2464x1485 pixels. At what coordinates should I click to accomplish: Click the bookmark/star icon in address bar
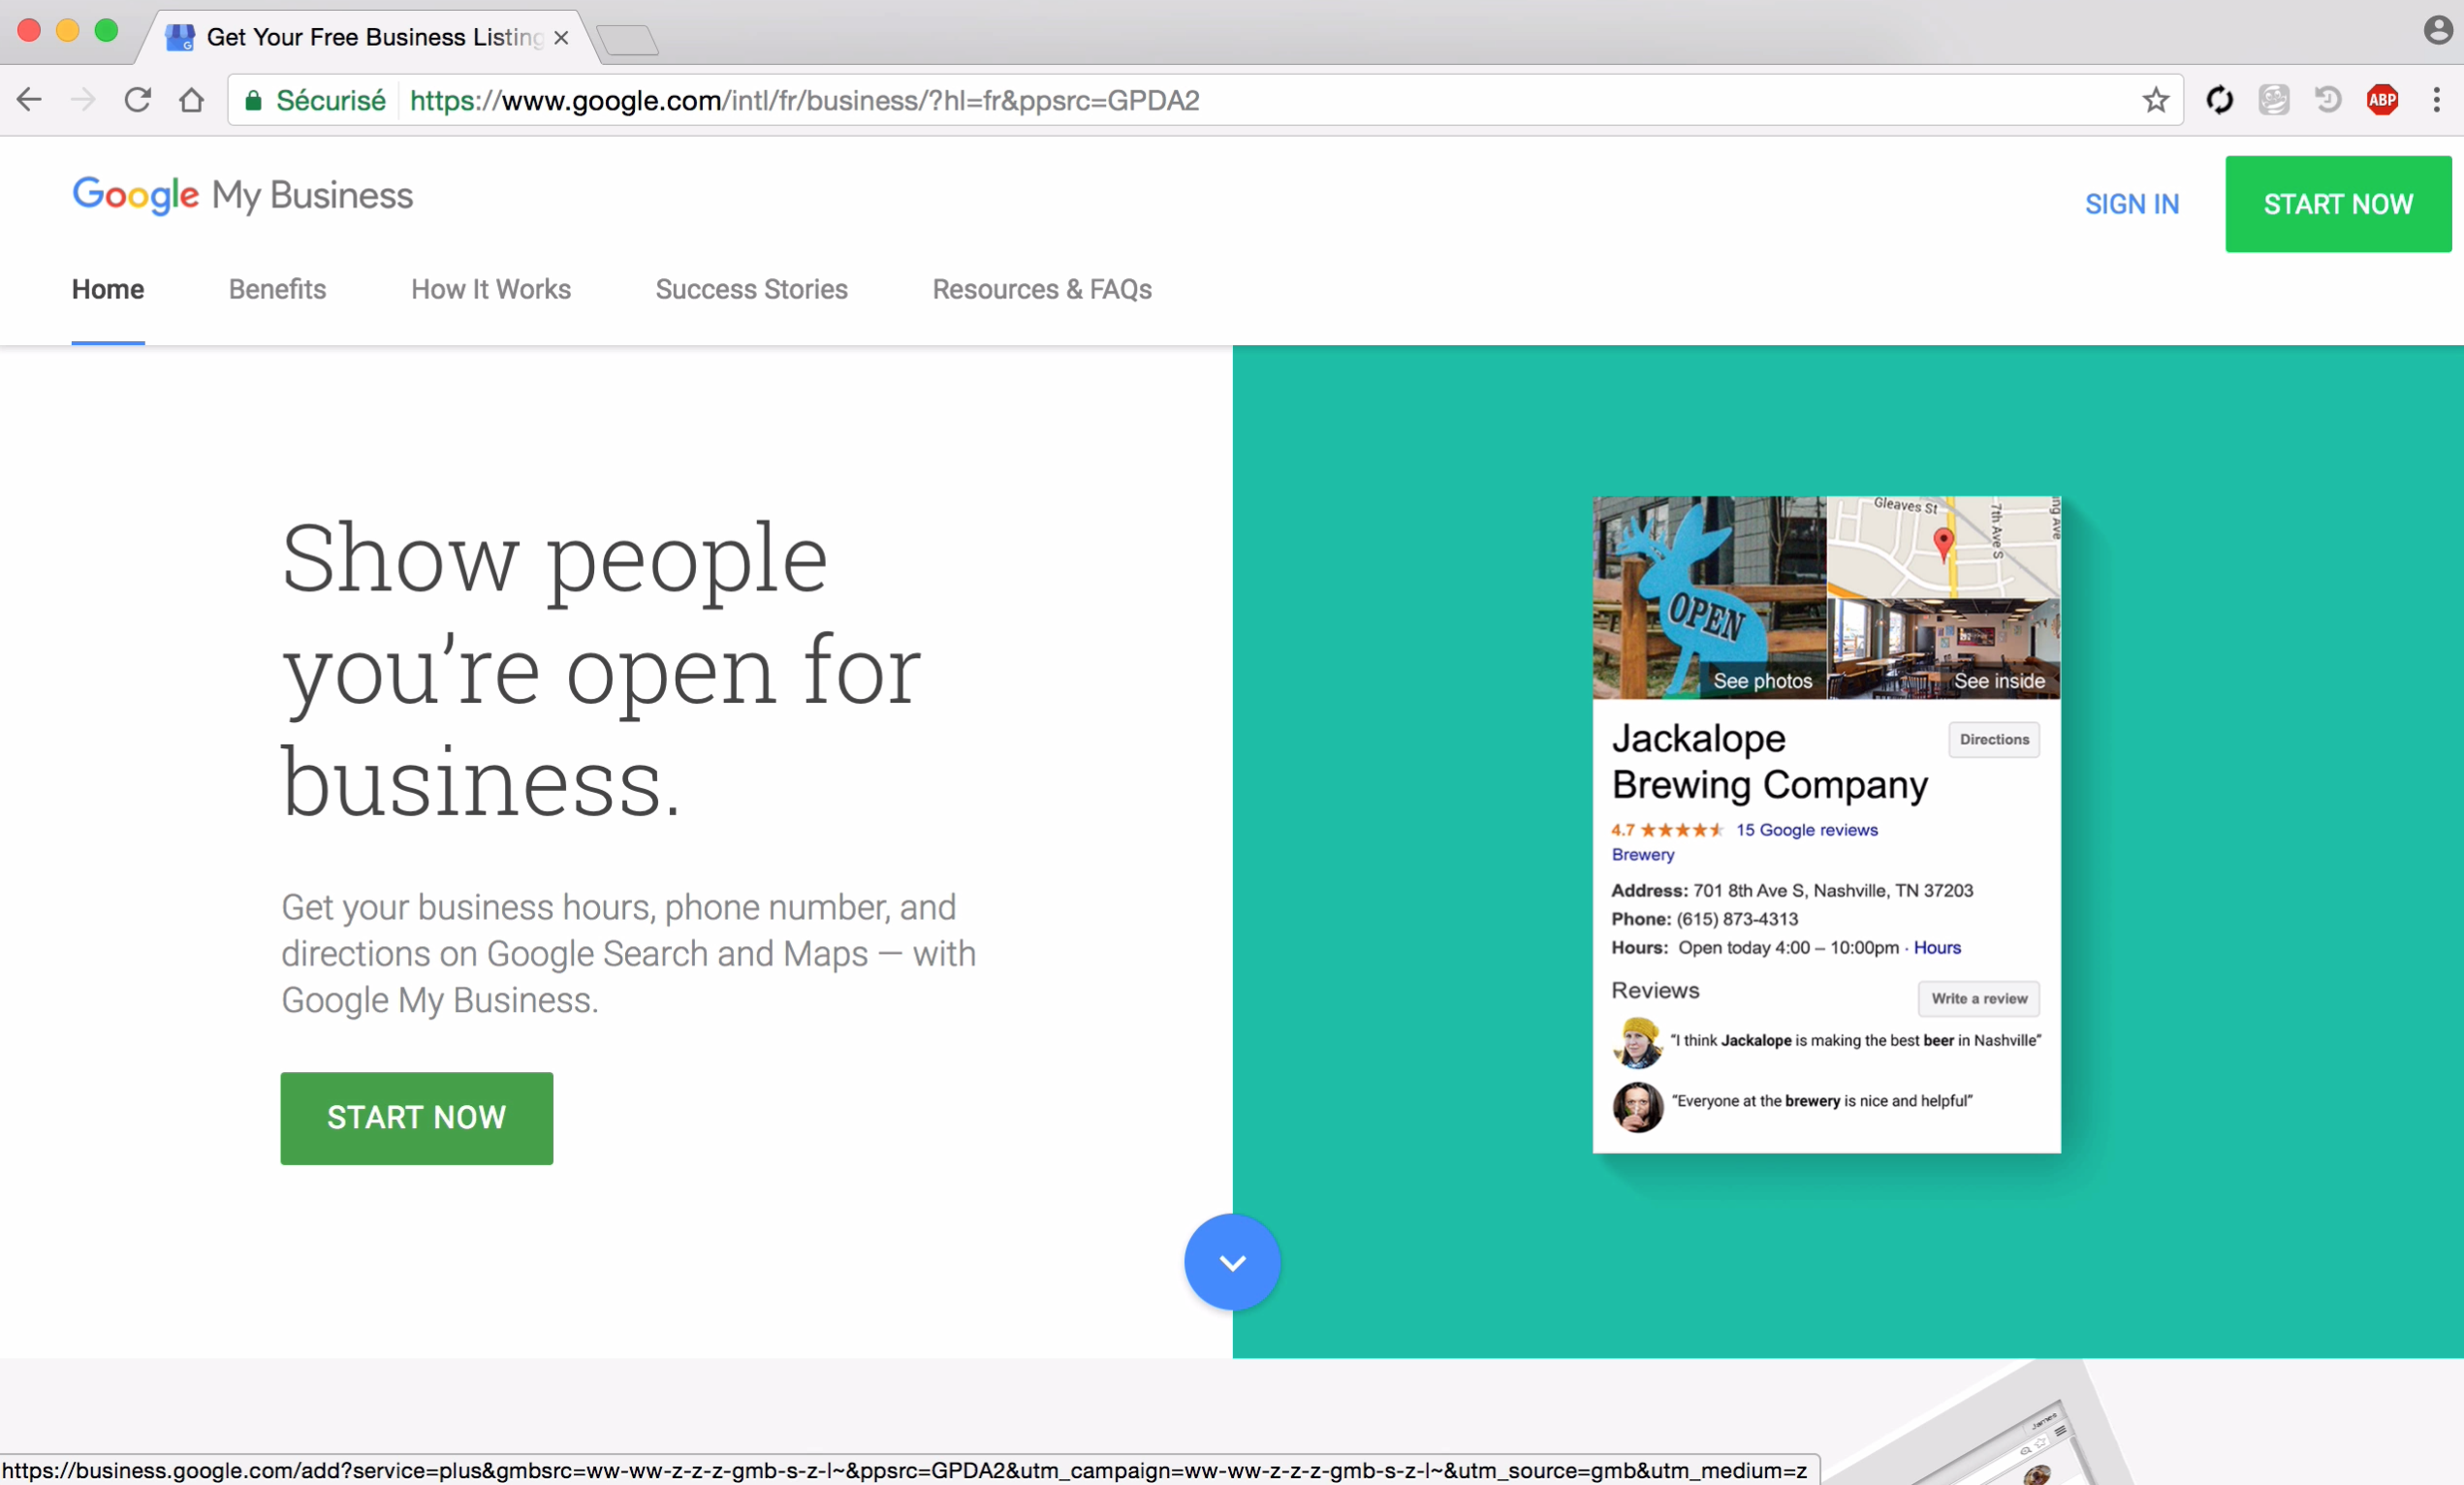pyautogui.click(x=2156, y=100)
